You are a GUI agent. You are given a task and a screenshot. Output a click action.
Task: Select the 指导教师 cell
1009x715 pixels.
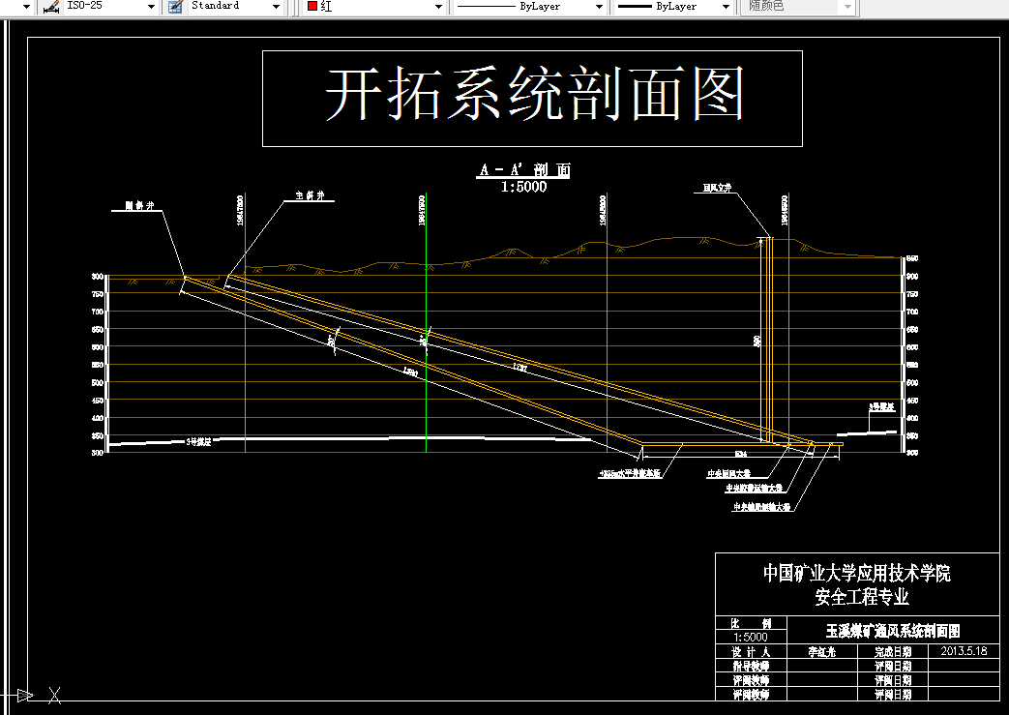coord(751,666)
